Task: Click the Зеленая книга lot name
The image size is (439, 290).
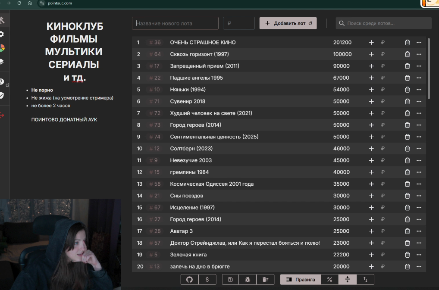Action: click(188, 255)
